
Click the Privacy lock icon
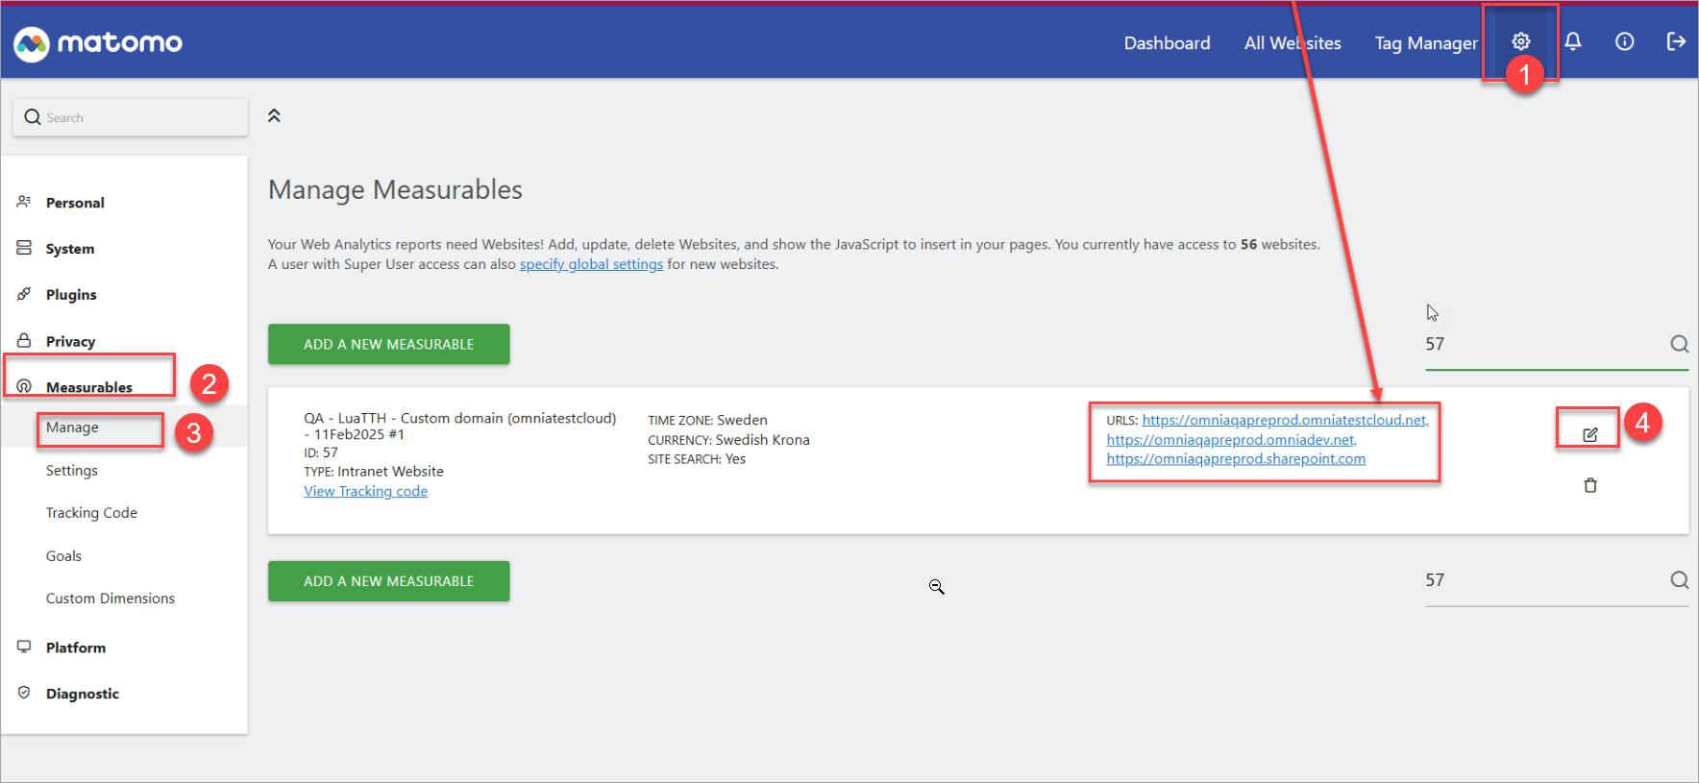pos(24,340)
